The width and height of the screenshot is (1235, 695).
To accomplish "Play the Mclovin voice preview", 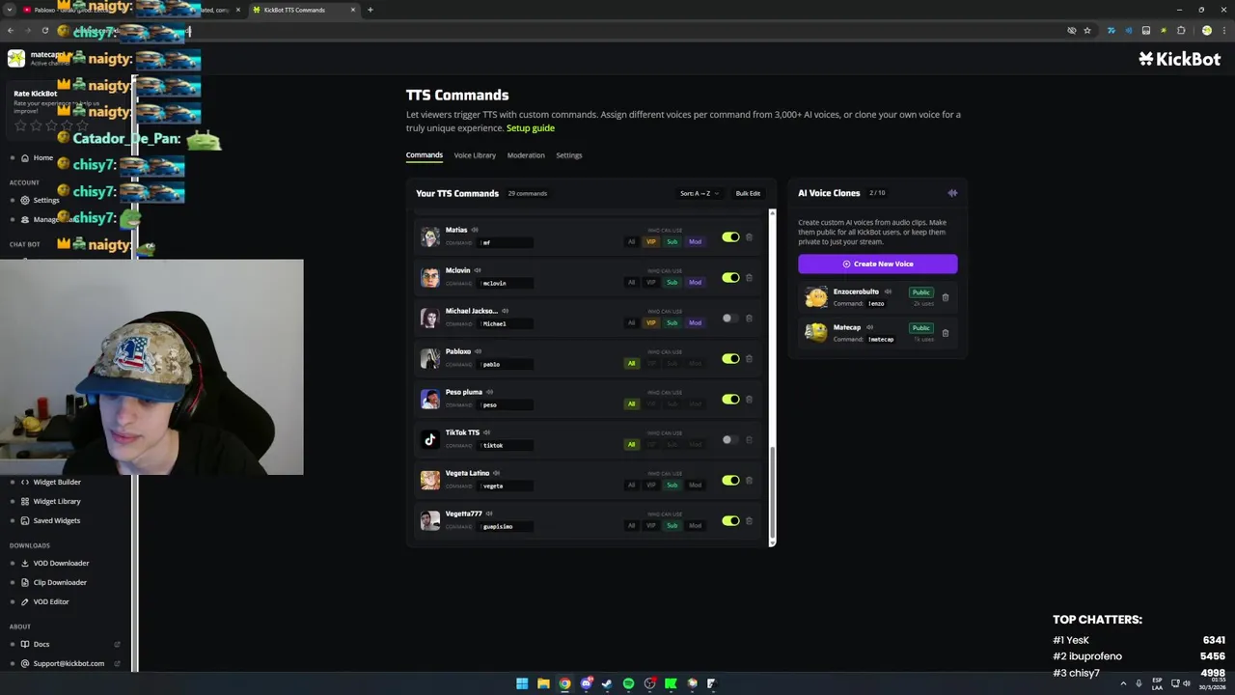I will (x=478, y=270).
